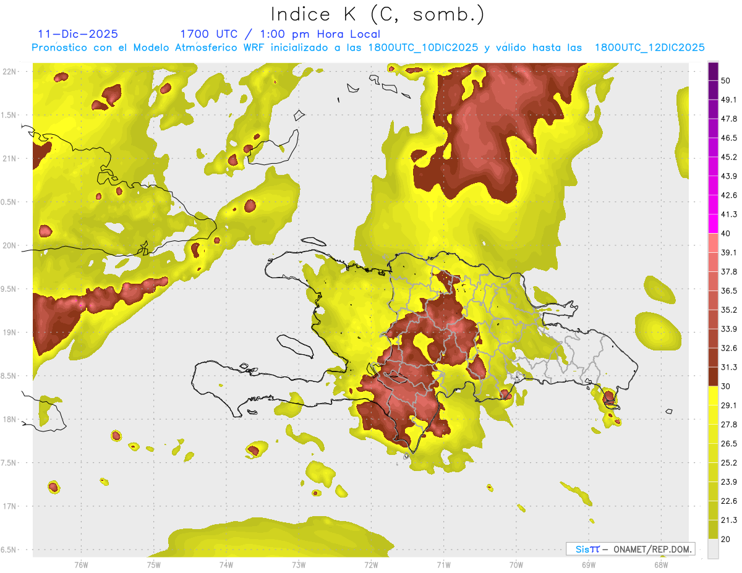This screenshot has width=742, height=573.
Task: Click the colorbar value 50
Action: (726, 80)
